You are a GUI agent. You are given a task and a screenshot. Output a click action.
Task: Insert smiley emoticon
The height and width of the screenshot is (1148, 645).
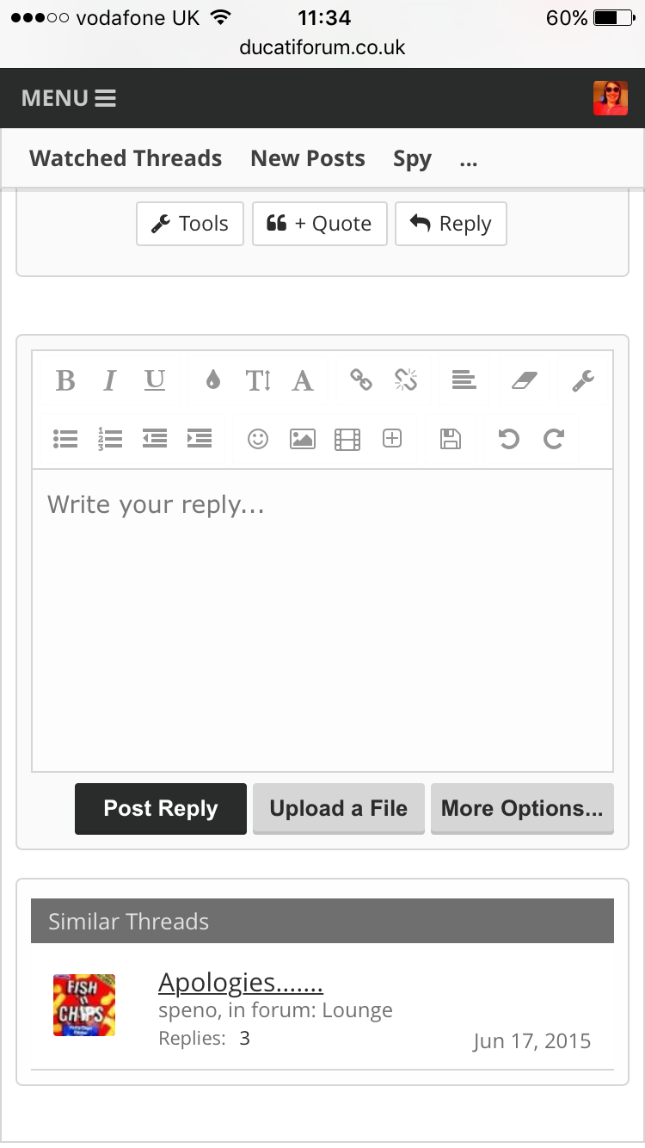coord(258,439)
